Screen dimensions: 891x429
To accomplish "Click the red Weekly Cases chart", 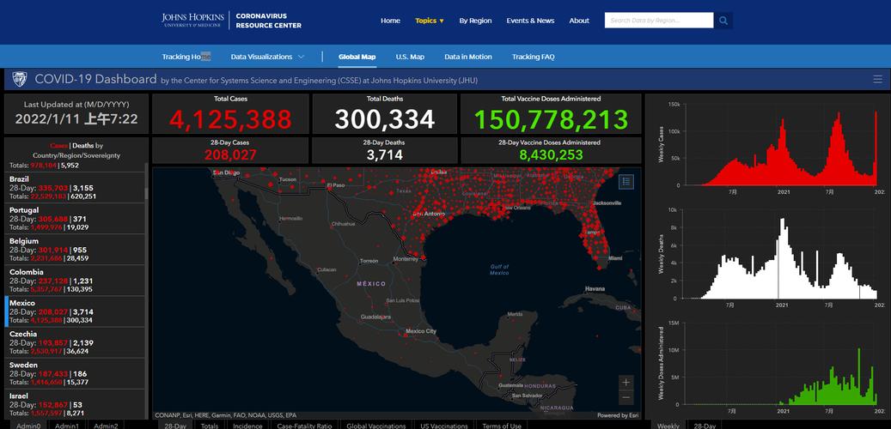I will pyautogui.click(x=781, y=148).
